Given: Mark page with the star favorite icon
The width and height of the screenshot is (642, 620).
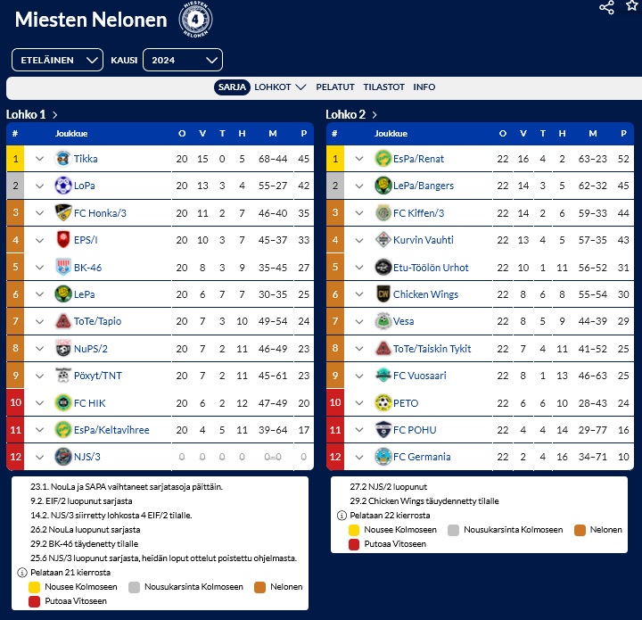Looking at the screenshot, I should tap(632, 5).
